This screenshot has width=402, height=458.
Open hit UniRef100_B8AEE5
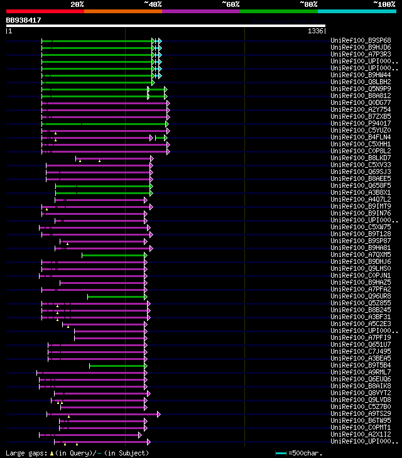pos(361,179)
